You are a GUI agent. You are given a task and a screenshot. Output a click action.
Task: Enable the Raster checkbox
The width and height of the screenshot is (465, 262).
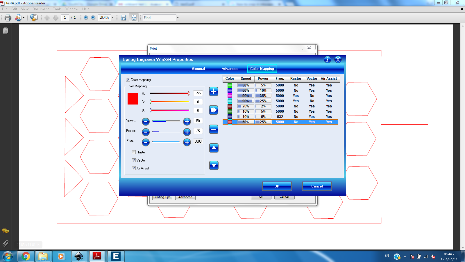click(134, 152)
